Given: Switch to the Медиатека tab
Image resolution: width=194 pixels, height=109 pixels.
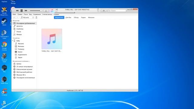Looking at the screenshot, I should point(59,18).
